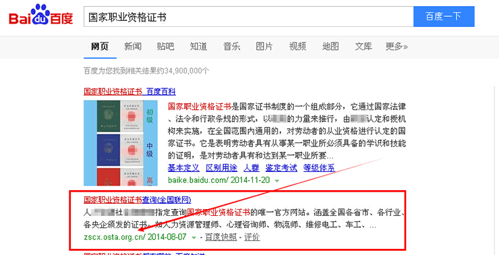The image size is (499, 255).
Task: Select the 网页 tab
Action: click(100, 47)
